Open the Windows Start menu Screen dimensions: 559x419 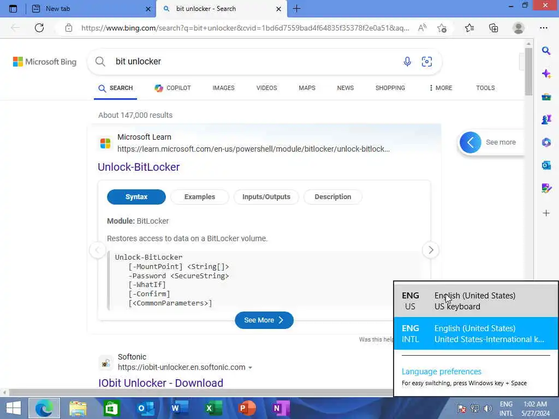(14, 408)
